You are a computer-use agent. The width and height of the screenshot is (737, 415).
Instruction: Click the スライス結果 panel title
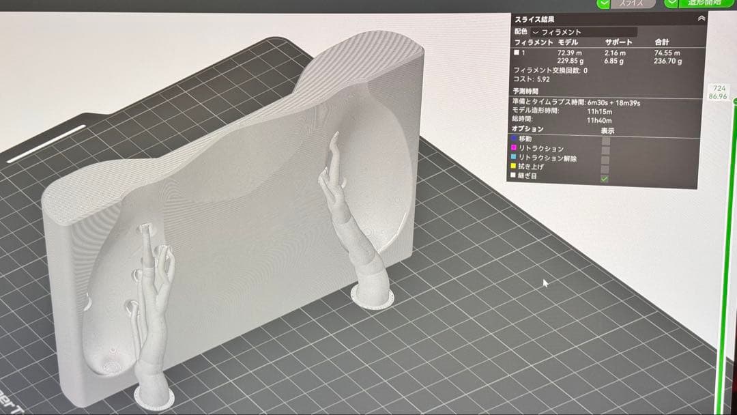(534, 19)
